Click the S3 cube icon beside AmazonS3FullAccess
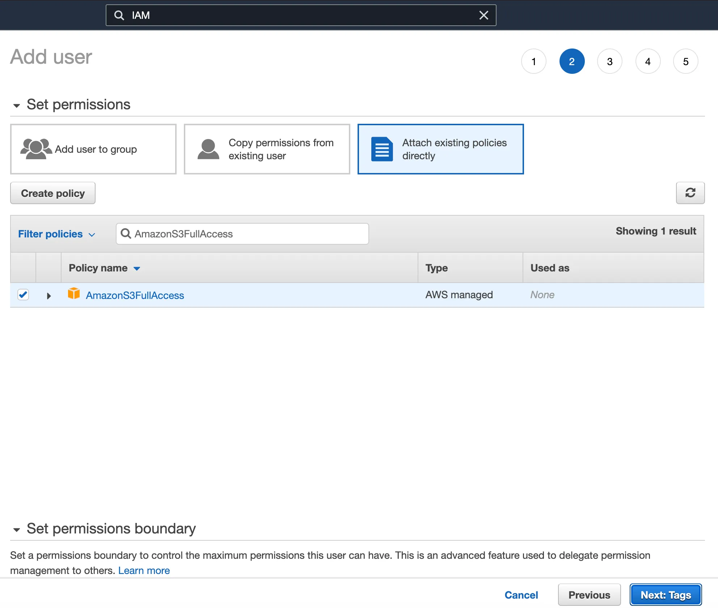This screenshot has height=608, width=718. tap(74, 294)
